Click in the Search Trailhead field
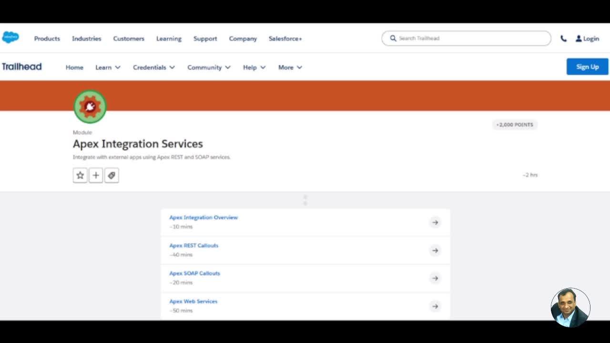The width and height of the screenshot is (610, 343). [x=466, y=38]
